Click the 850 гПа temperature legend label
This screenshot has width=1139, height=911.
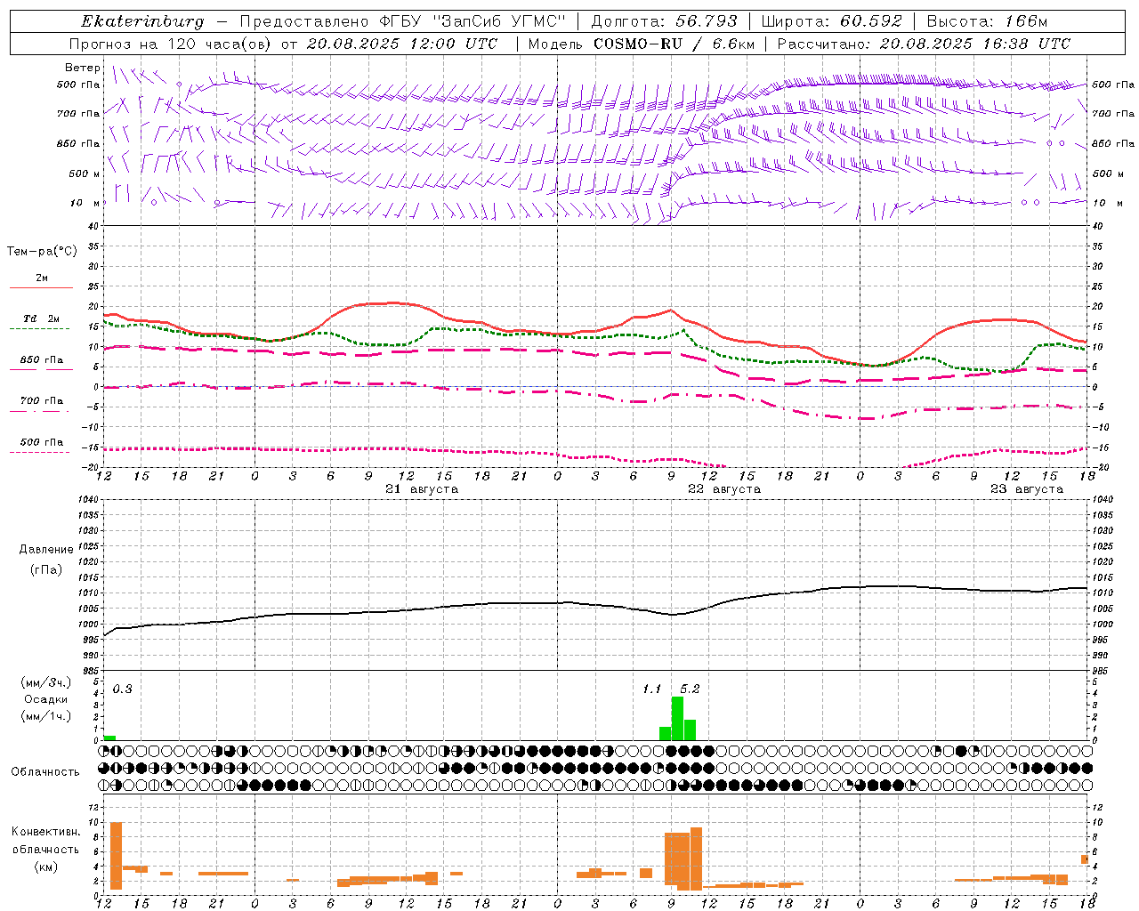(41, 360)
